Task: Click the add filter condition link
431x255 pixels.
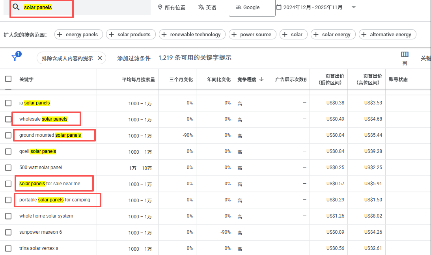Action: (x=134, y=58)
